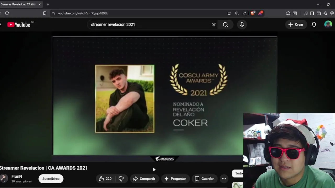Click the video player frame
Image resolution: width=335 pixels, height=188 pixels.
(165, 96)
